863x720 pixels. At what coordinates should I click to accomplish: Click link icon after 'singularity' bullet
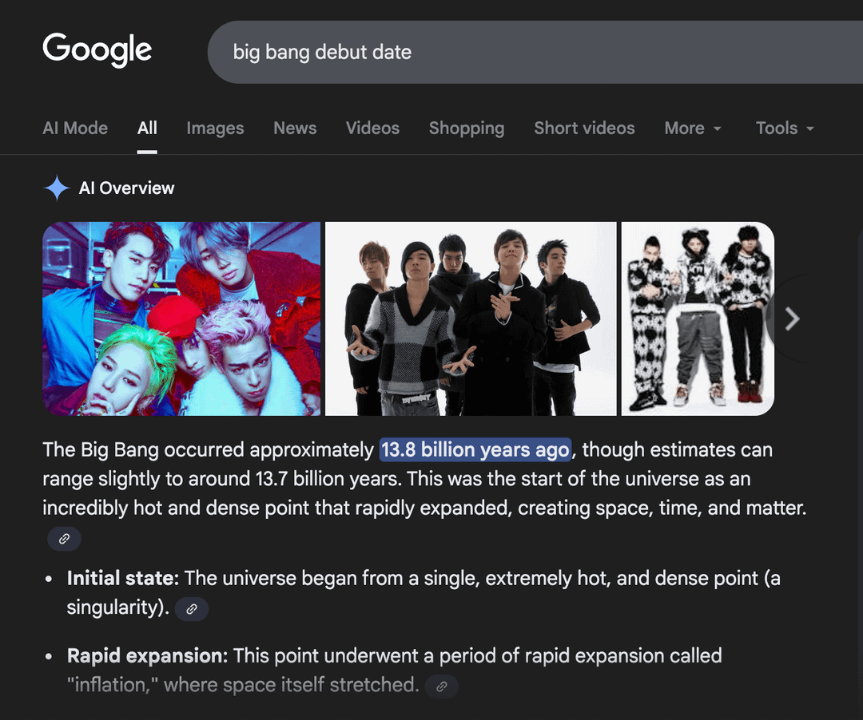click(192, 609)
